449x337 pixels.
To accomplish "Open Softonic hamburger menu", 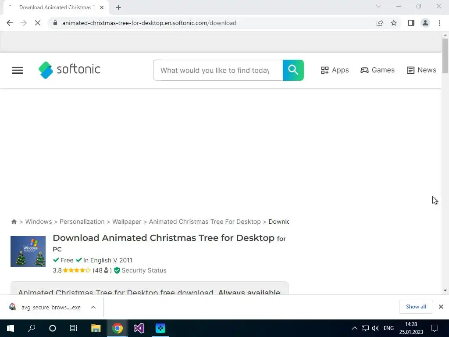I will click(18, 70).
